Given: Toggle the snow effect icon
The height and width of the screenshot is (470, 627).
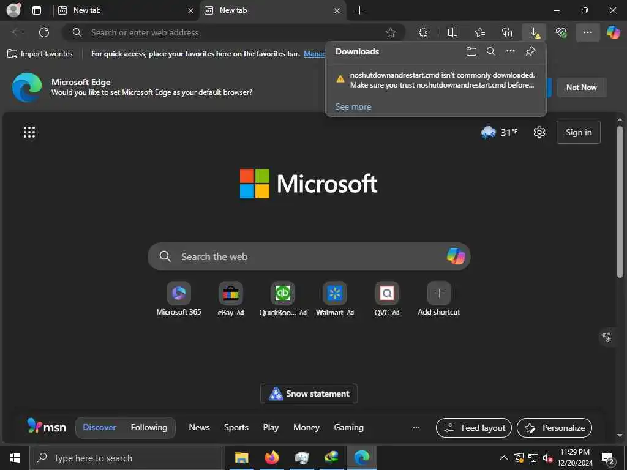Looking at the screenshot, I should coord(607,337).
